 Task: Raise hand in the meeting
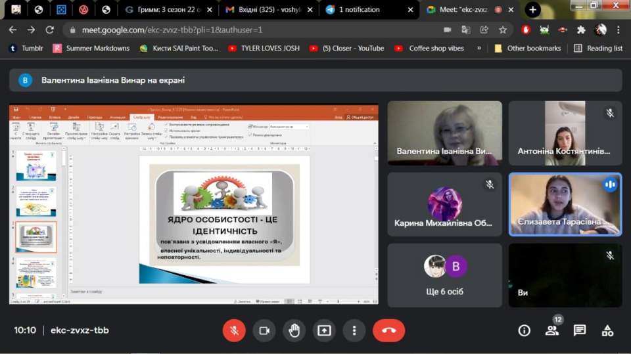[x=294, y=330]
